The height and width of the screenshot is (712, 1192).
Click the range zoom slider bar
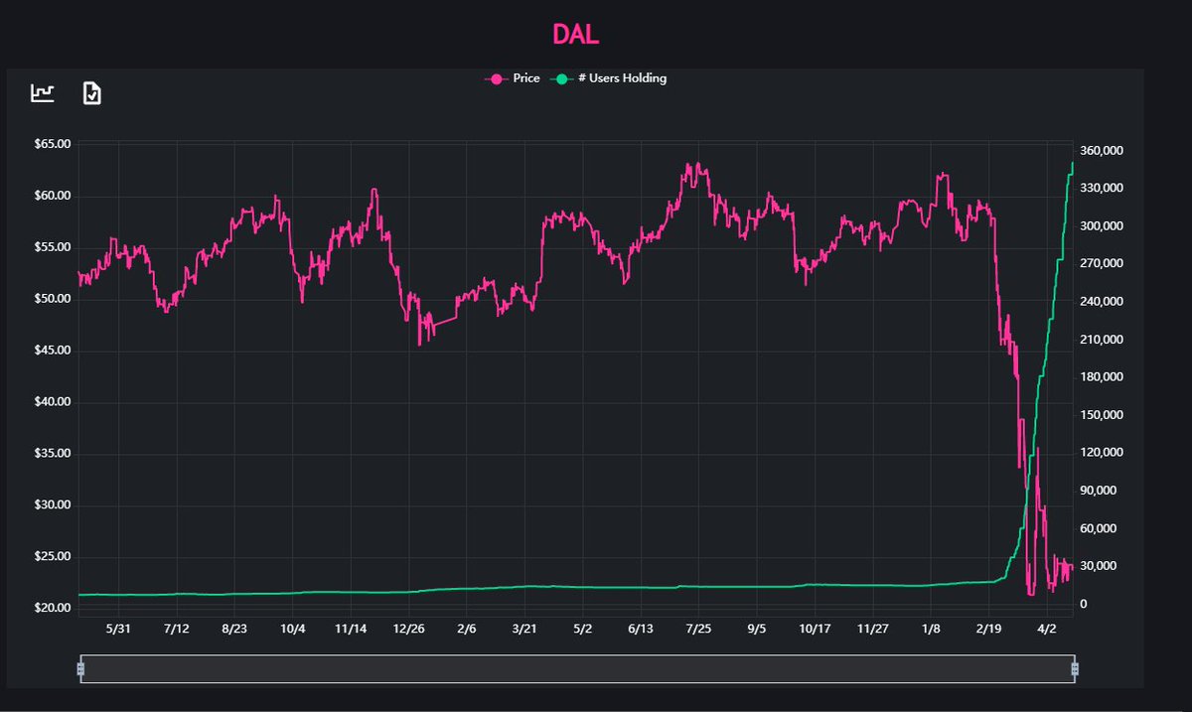pos(577,669)
